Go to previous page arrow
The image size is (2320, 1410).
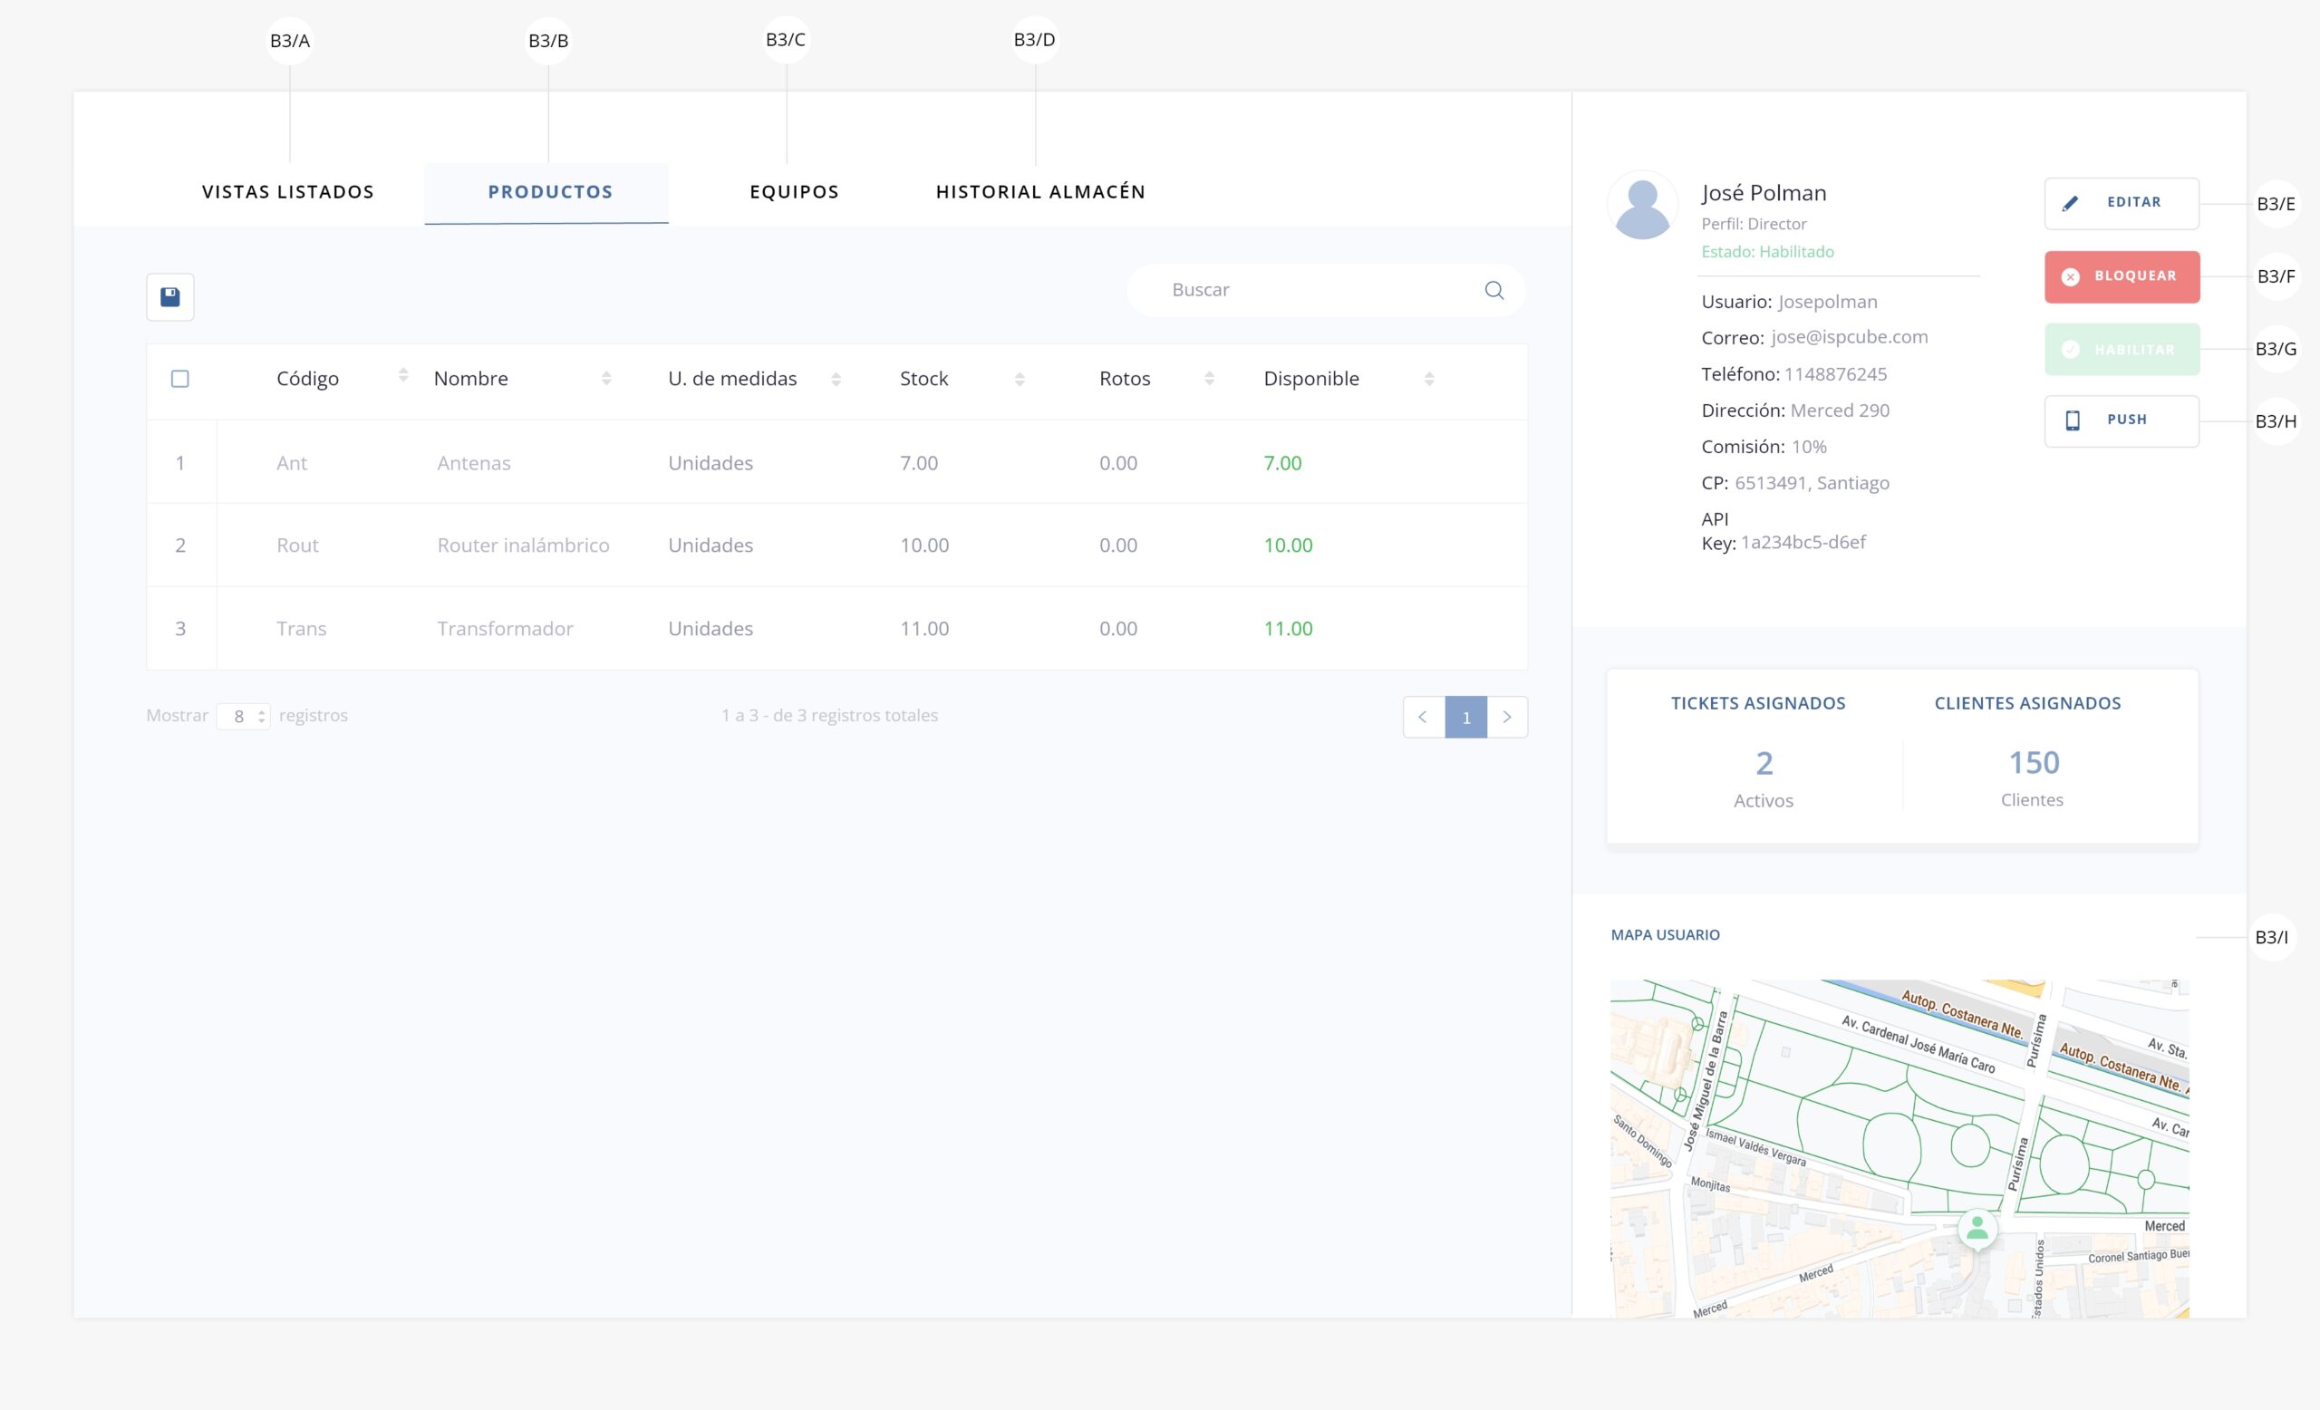[1423, 718]
